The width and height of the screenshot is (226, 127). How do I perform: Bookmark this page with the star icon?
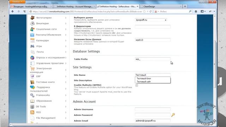144,11
